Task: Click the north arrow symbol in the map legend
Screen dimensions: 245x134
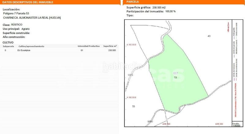Action: point(228,28)
